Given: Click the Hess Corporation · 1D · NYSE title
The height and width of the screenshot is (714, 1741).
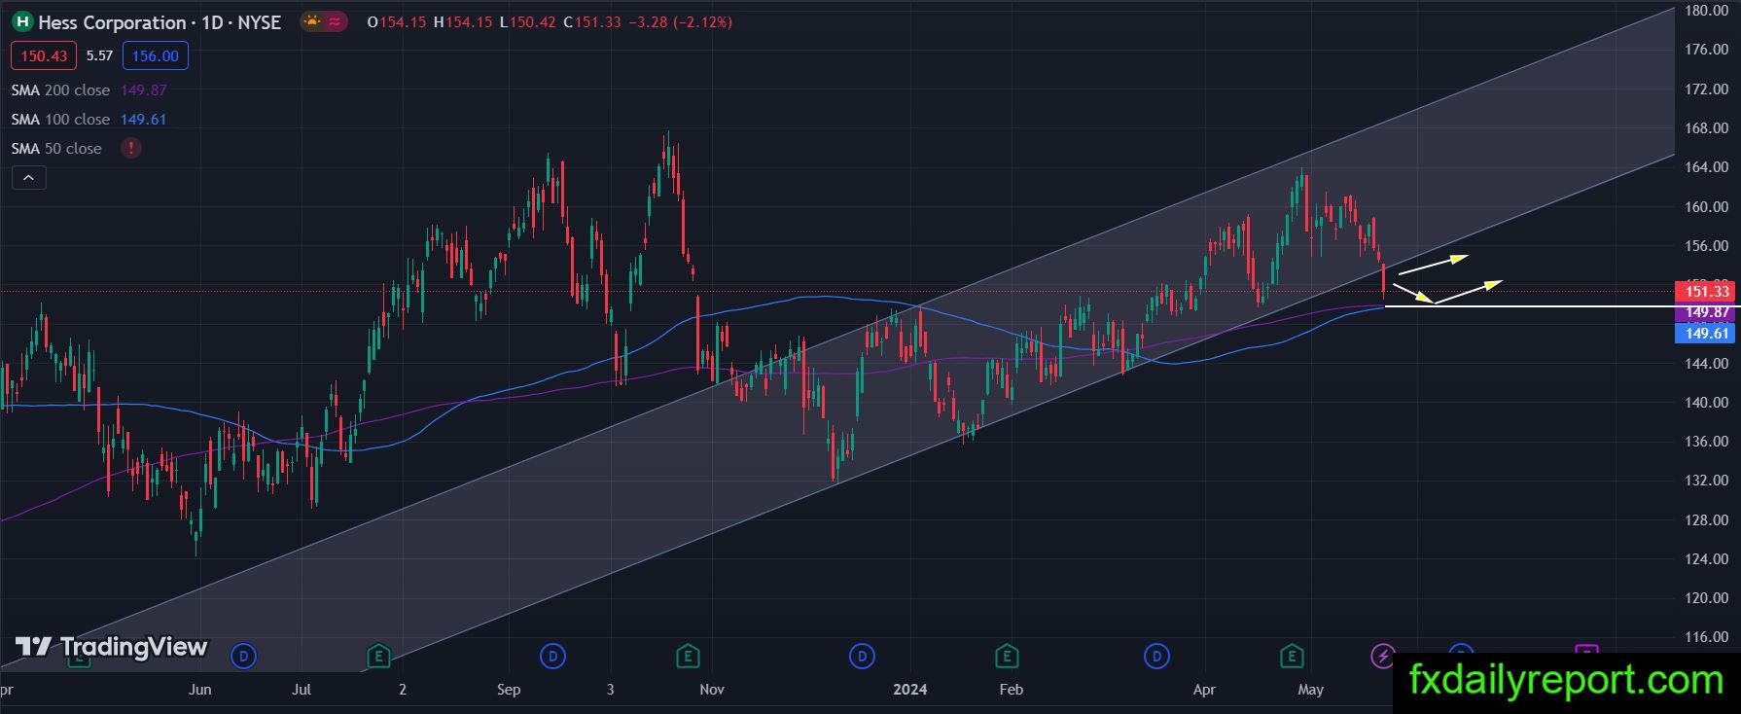Looking at the screenshot, I should pyautogui.click(x=160, y=22).
